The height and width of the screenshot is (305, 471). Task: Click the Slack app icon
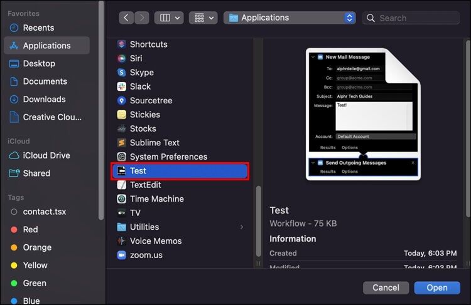tap(121, 86)
